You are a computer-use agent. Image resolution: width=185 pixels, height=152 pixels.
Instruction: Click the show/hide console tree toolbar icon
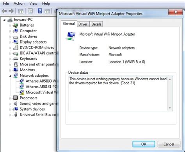tap(21, 11)
